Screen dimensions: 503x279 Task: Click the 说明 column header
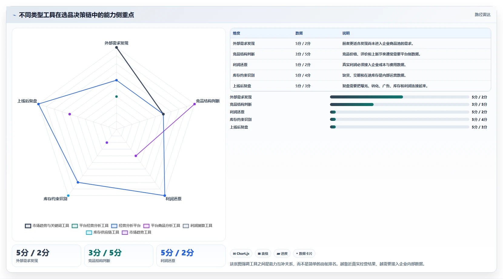tap(346, 33)
